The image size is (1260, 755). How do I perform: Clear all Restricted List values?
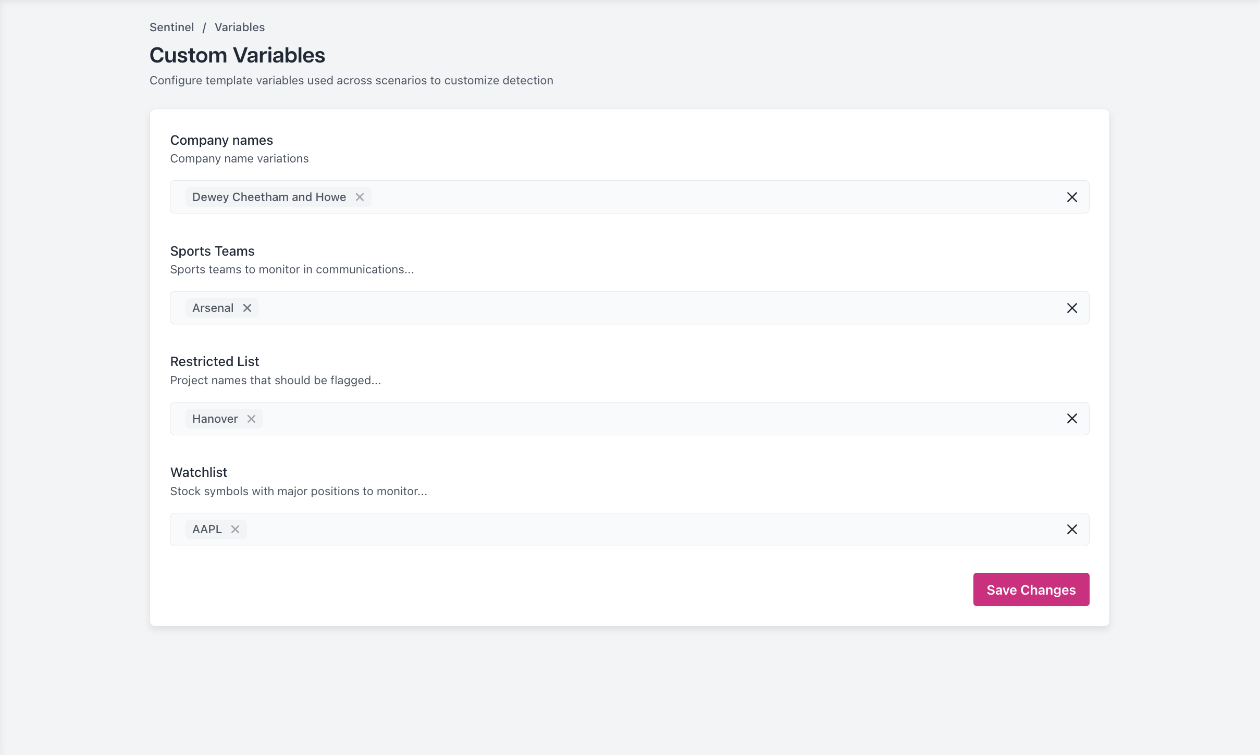pos(1072,419)
